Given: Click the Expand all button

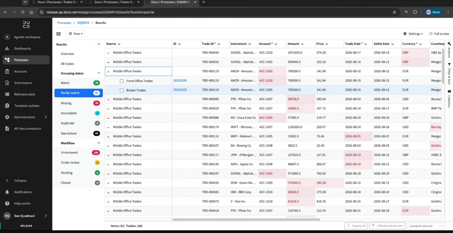Looking at the screenshot, I should click(356, 226).
